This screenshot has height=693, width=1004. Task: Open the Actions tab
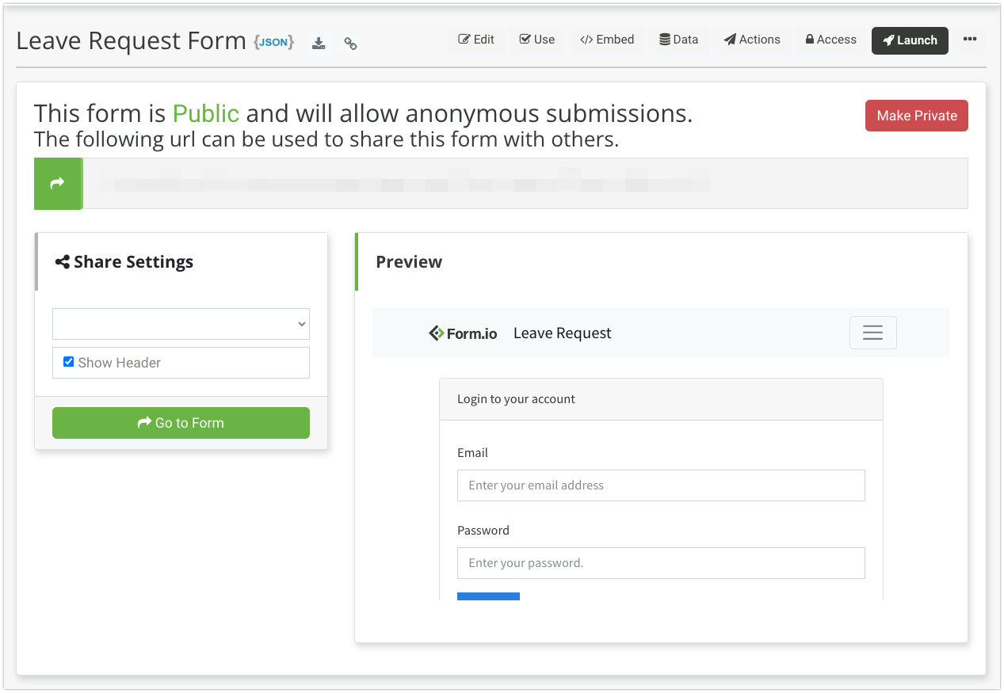coord(752,40)
